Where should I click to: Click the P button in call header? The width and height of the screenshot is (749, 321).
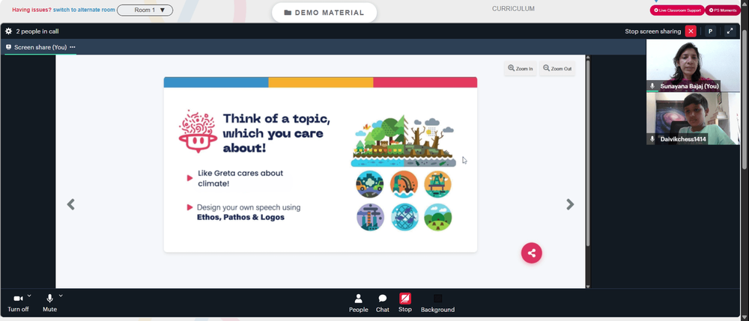click(710, 31)
